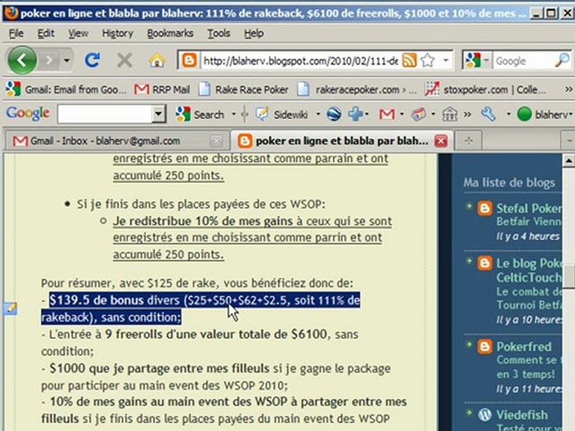575x431 pixels.
Task: Open the list all tabs dropdown
Action: 569,141
